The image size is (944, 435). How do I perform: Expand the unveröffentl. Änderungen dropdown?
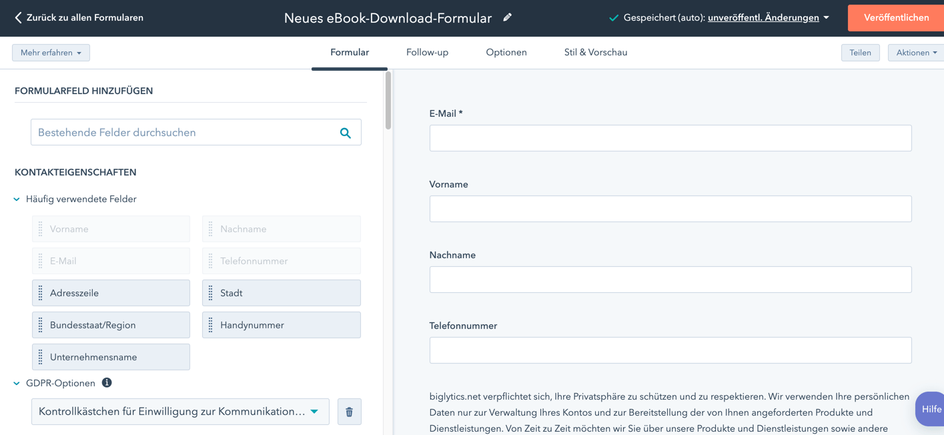click(x=826, y=18)
